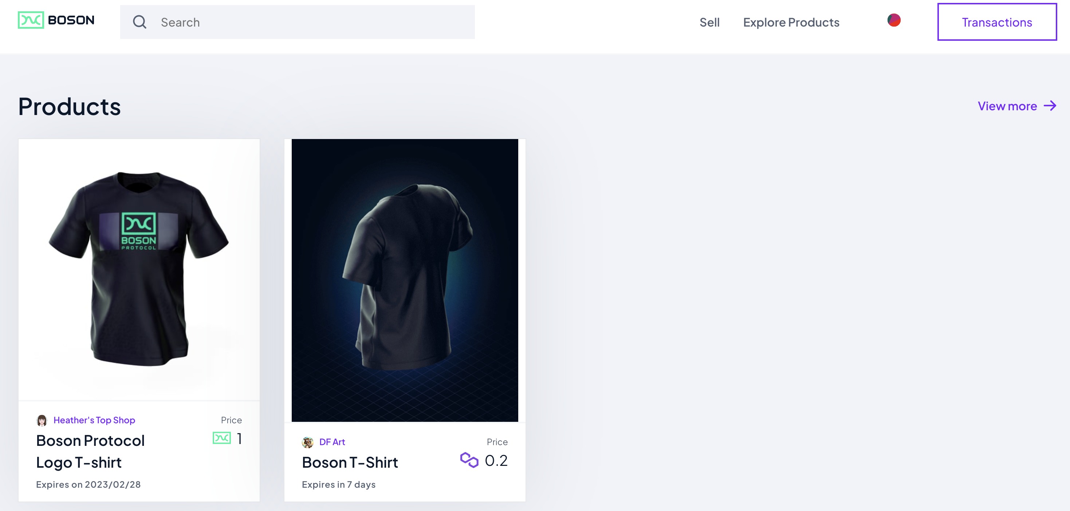Go to Explore Products
1070x511 pixels.
pos(791,23)
